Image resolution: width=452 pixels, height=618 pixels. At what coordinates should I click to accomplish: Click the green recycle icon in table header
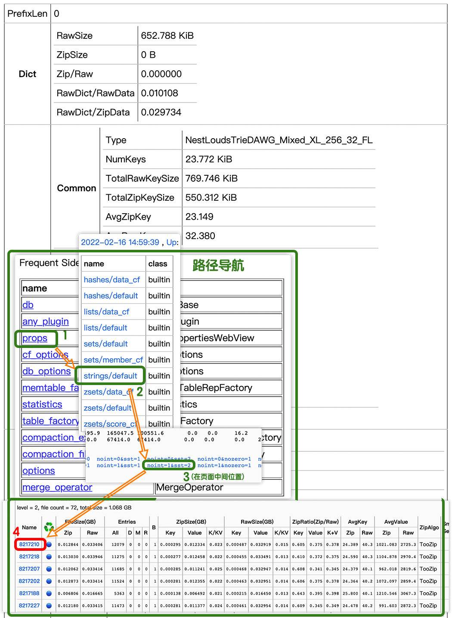(49, 527)
